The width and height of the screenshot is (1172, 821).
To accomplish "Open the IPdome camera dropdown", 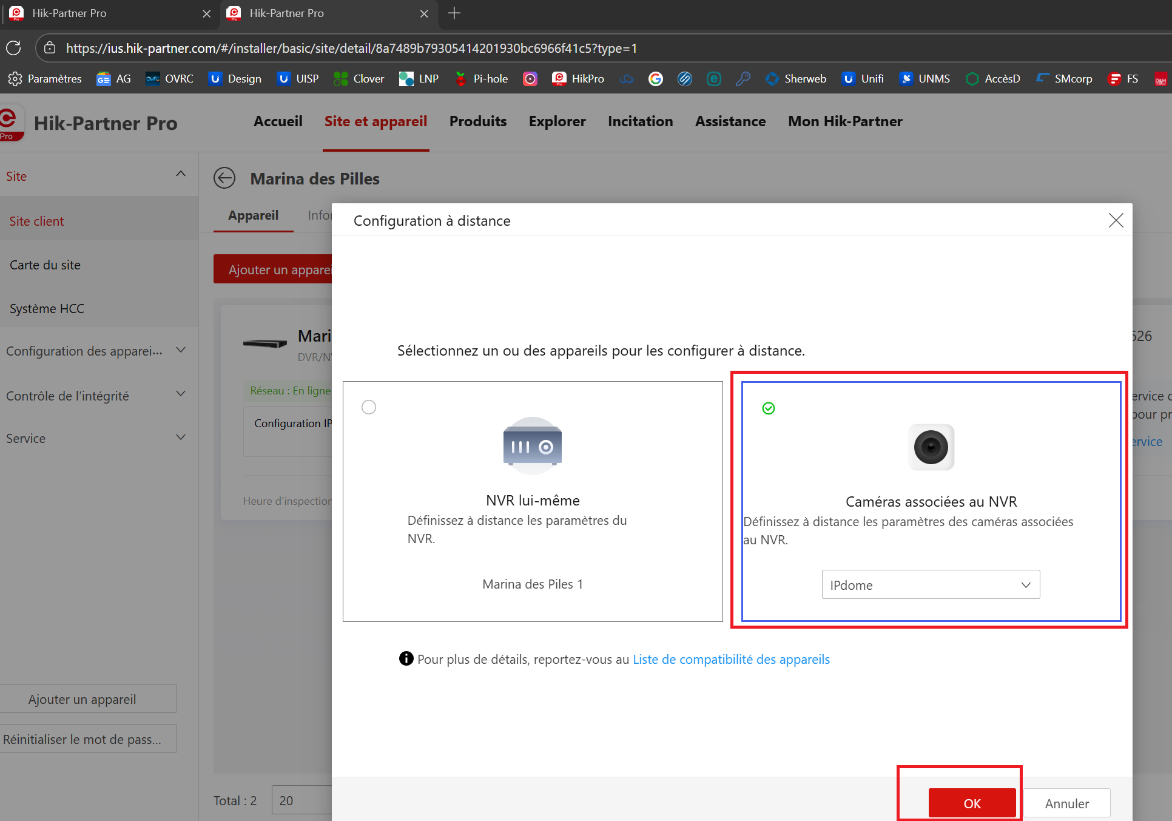I will [931, 585].
